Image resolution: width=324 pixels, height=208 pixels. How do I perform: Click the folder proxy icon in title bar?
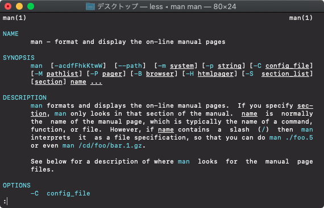tap(90, 7)
